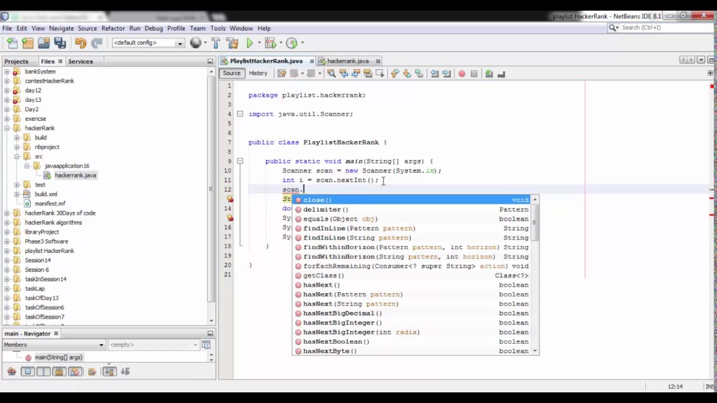Click the Open Project icon
This screenshot has height=403, width=717.
44,43
